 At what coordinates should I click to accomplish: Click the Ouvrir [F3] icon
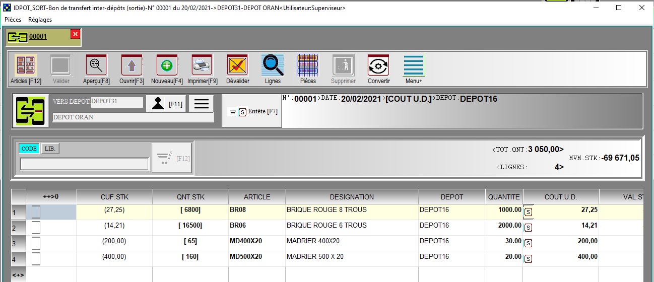point(132,65)
